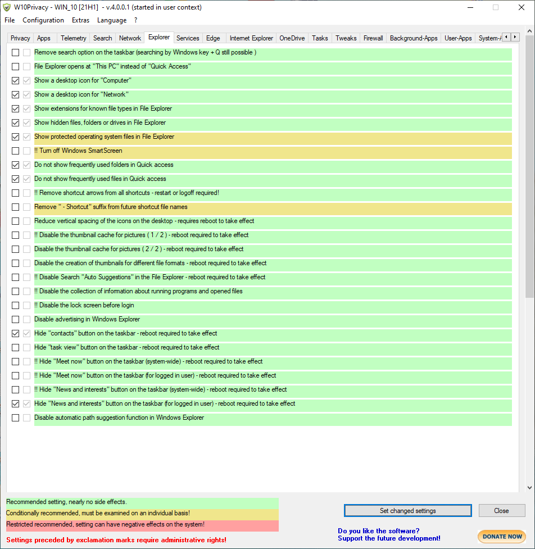Click Set changed settings button
This screenshot has width=535, height=549.
[407, 510]
